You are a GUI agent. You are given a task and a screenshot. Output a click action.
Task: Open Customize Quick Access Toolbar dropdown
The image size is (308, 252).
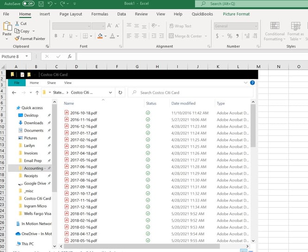(x=75, y=4)
